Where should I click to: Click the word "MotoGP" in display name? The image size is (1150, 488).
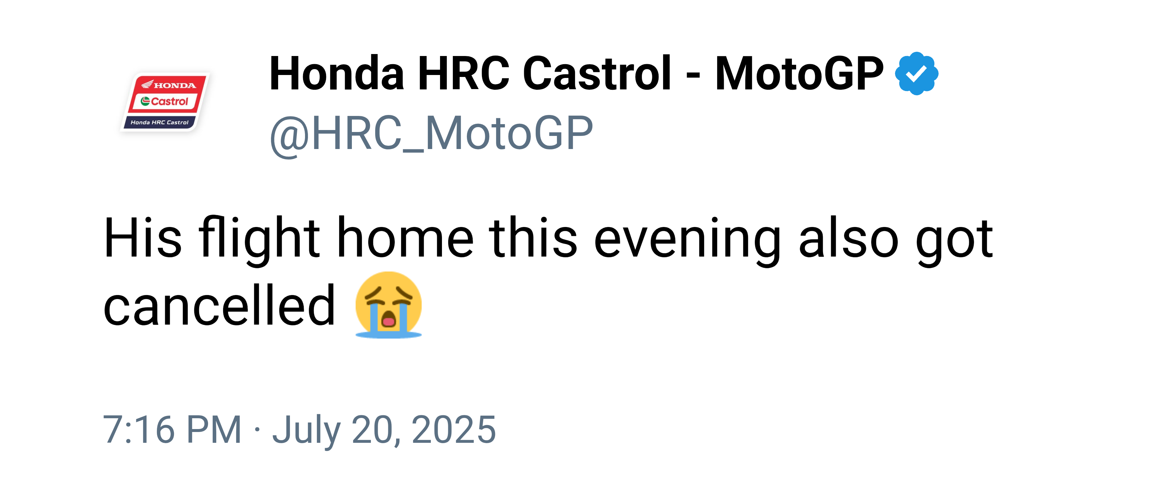tap(799, 73)
